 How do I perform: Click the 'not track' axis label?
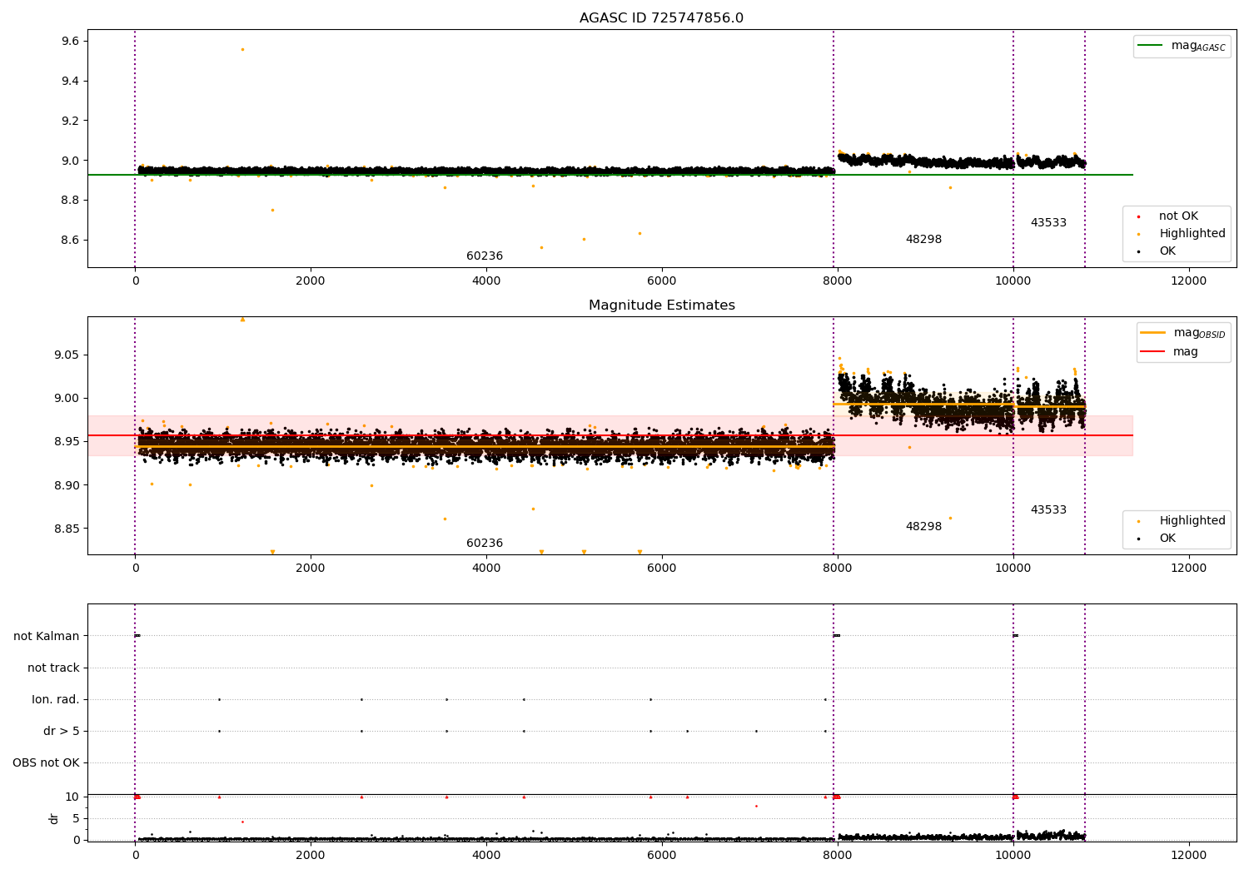click(53, 668)
